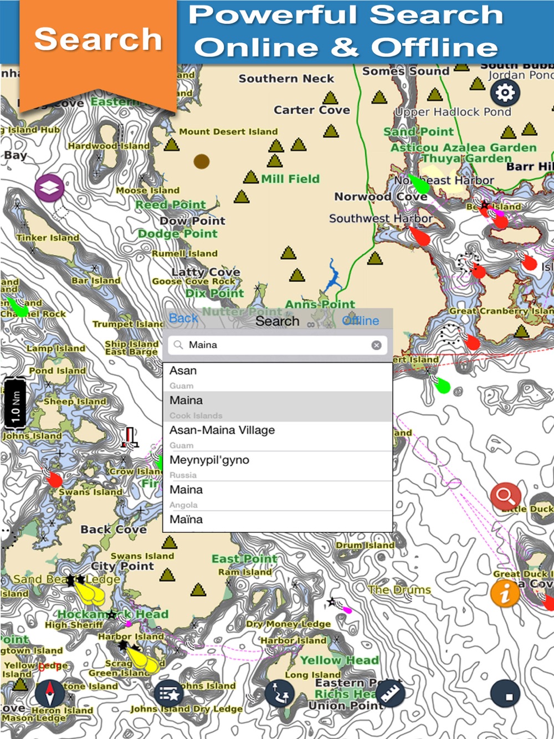Tap the Reed Point label
The height and width of the screenshot is (739, 554).
171,204
